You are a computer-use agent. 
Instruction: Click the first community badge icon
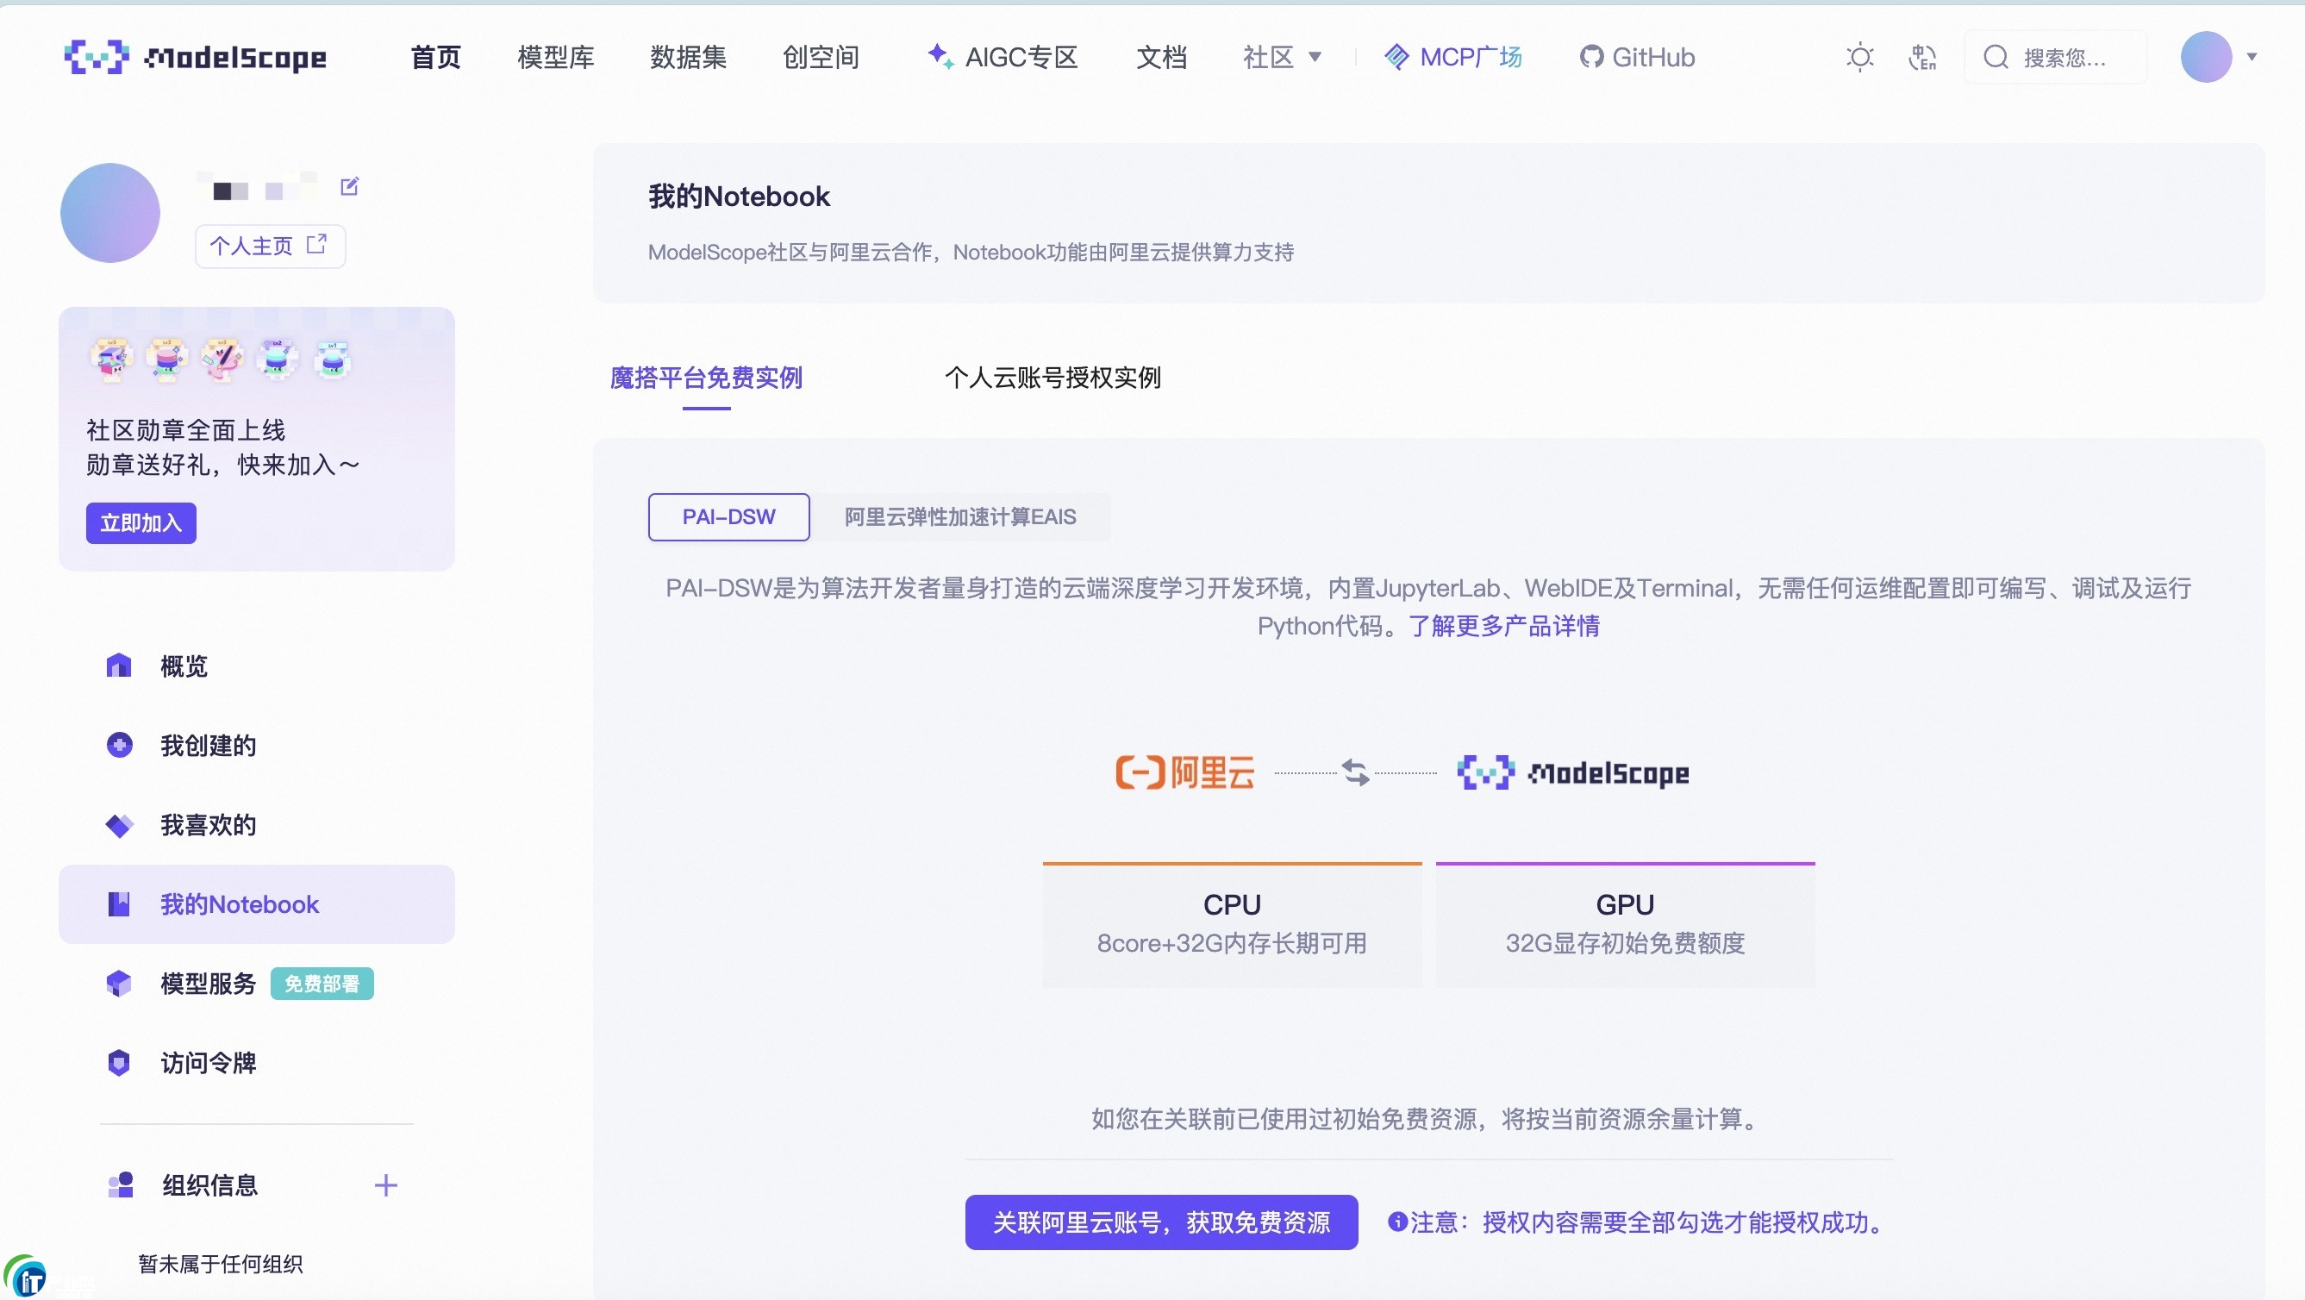tap(112, 359)
